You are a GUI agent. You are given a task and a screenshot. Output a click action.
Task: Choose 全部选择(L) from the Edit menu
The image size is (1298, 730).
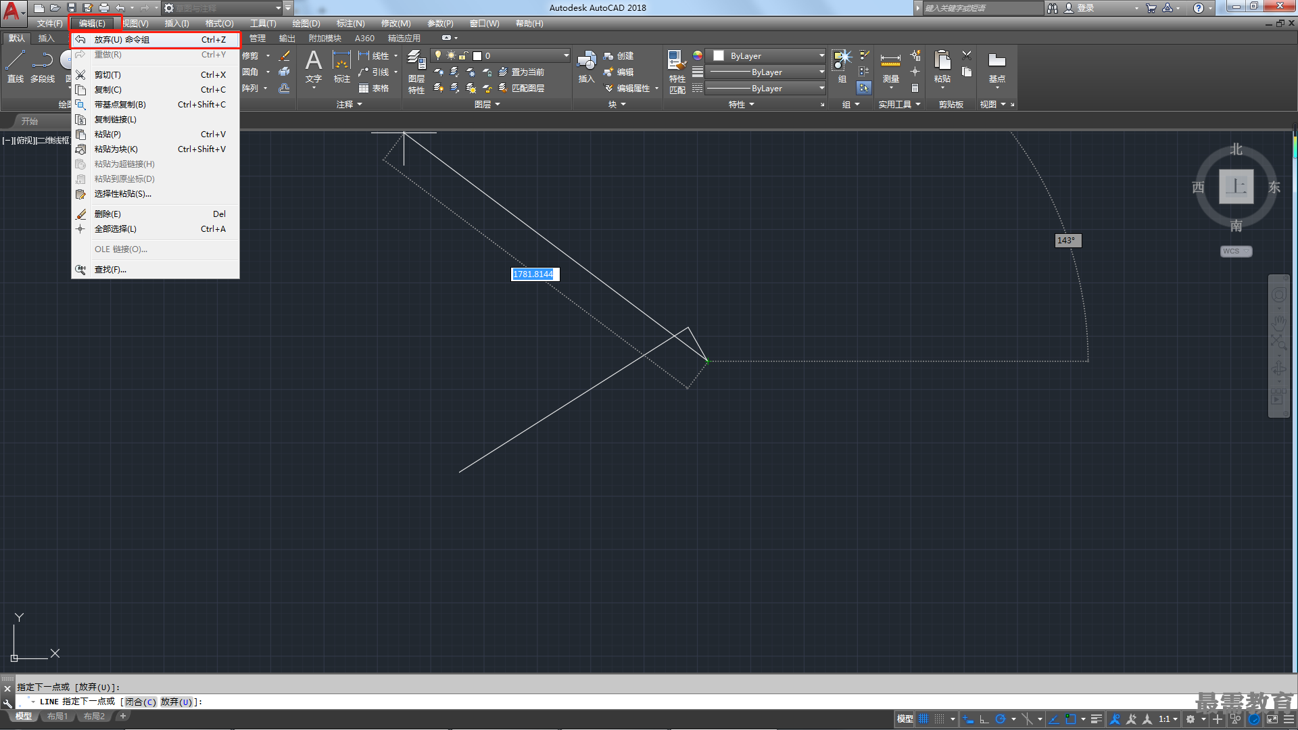pyautogui.click(x=155, y=228)
